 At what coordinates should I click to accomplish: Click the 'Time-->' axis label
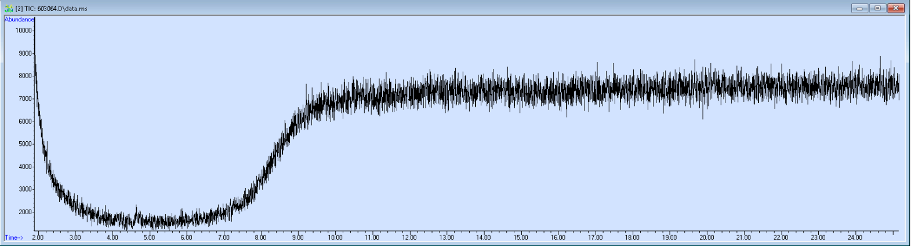point(14,237)
